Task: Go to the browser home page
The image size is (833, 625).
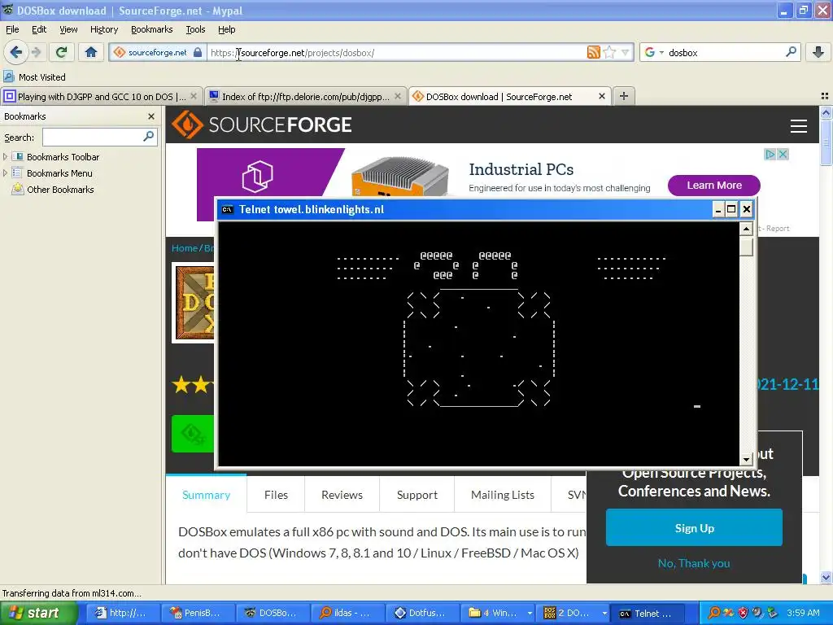Action: click(91, 52)
